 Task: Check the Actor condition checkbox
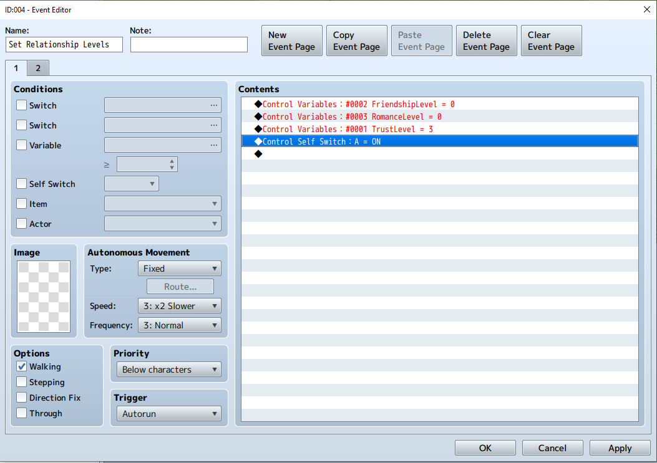tap(21, 224)
